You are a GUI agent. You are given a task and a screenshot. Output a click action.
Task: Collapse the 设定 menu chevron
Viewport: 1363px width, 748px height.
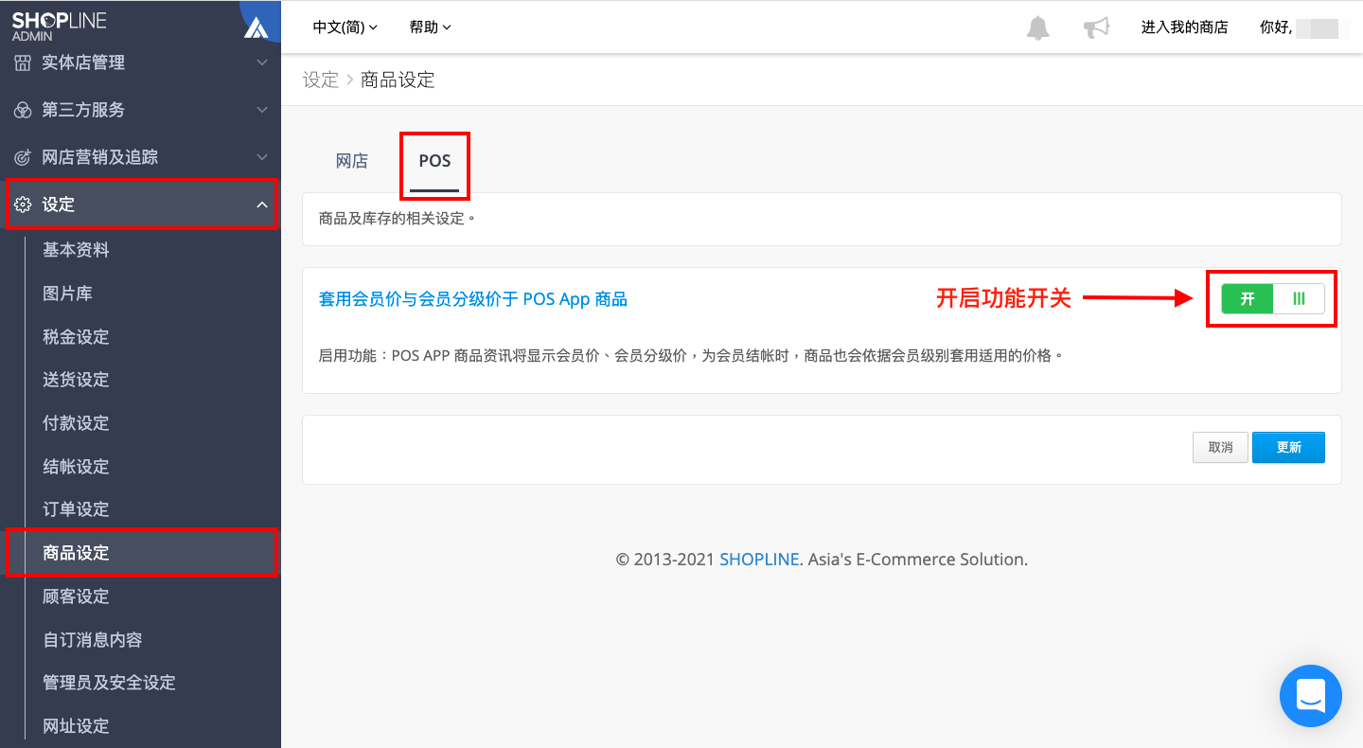click(x=262, y=205)
